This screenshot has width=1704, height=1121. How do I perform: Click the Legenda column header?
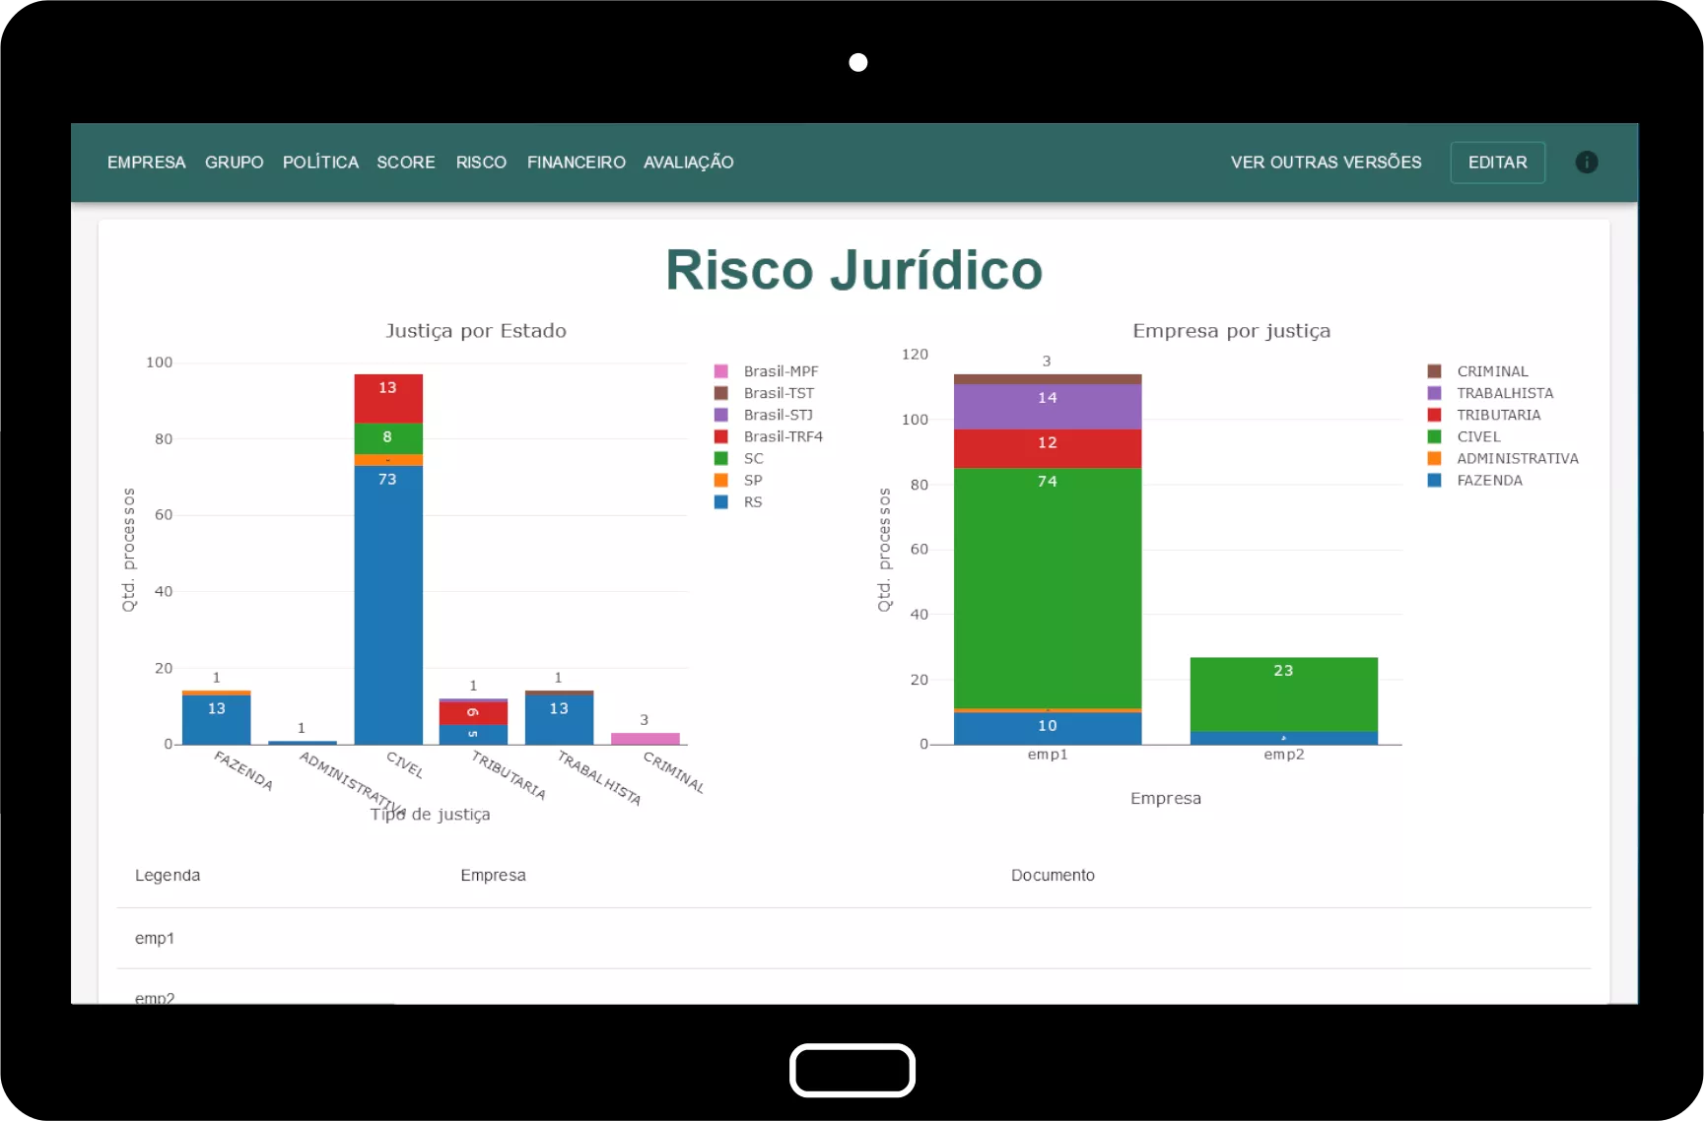pyautogui.click(x=168, y=875)
